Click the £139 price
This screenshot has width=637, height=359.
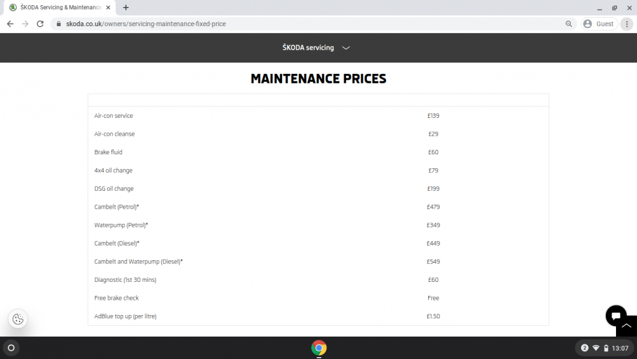tap(433, 116)
